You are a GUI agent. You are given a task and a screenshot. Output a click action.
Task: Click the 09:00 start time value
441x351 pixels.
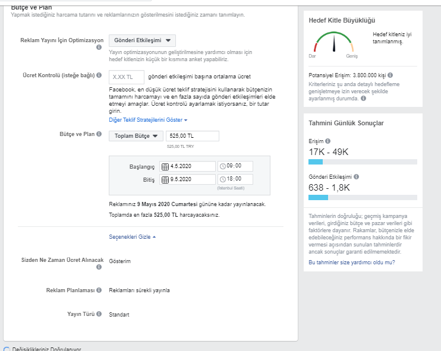point(234,166)
